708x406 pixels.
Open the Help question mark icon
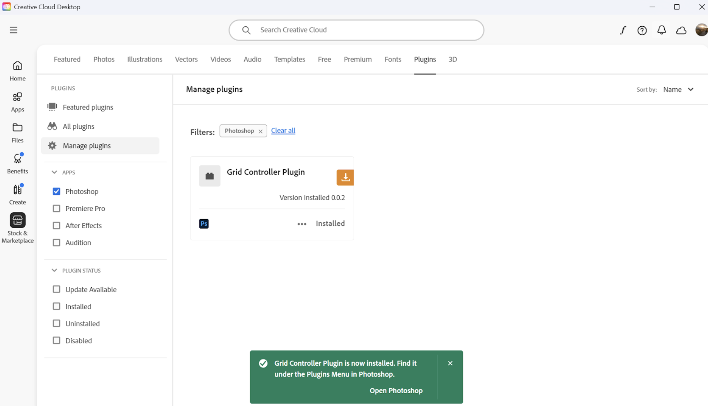642,30
